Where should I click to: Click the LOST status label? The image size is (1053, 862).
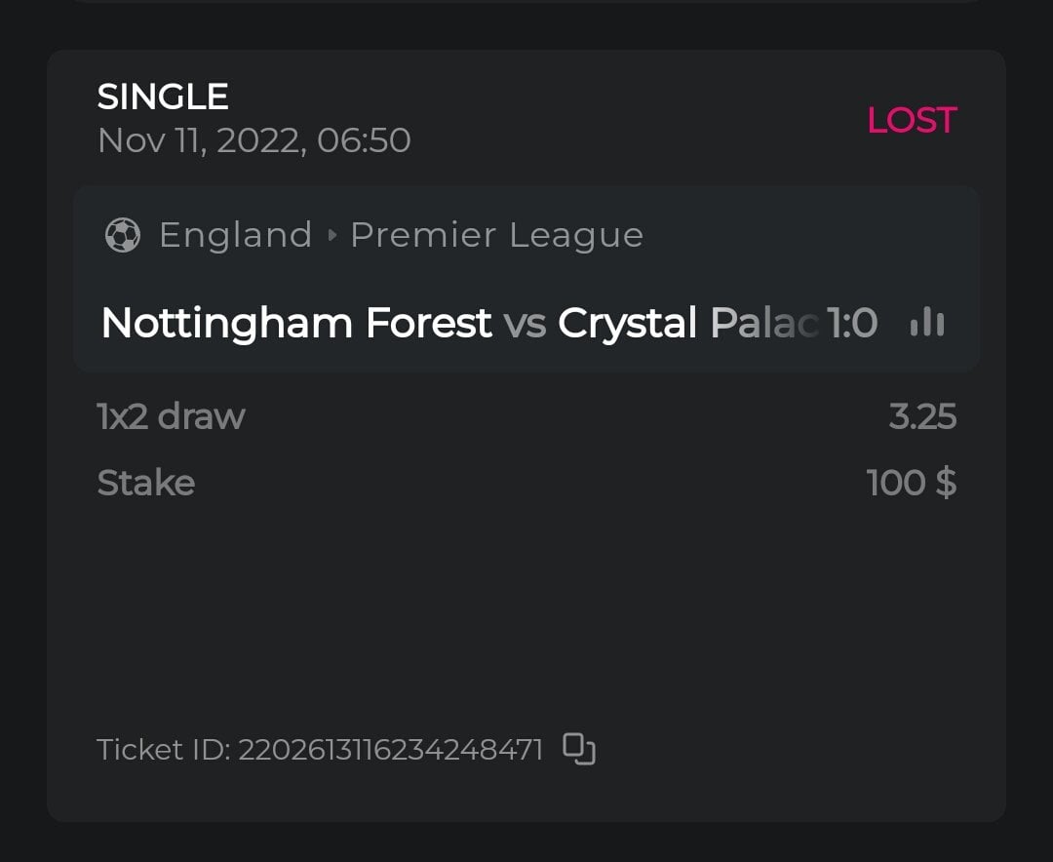pos(911,120)
